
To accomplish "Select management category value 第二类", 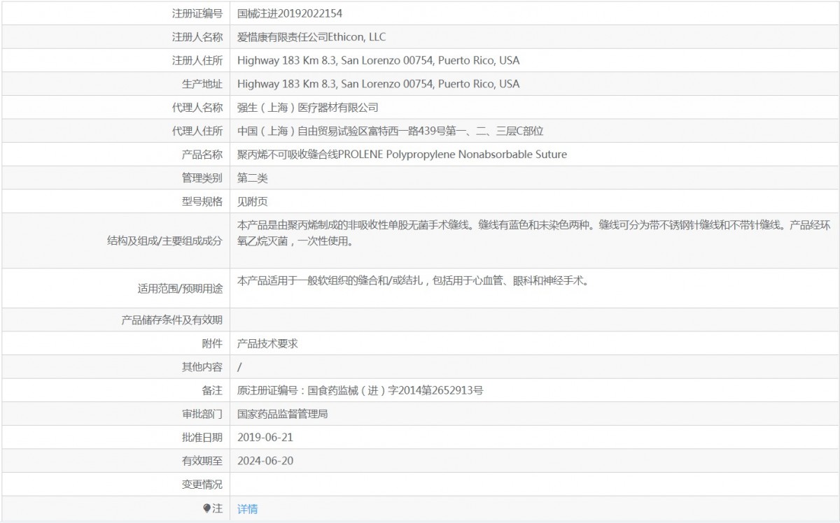I will pyautogui.click(x=253, y=178).
